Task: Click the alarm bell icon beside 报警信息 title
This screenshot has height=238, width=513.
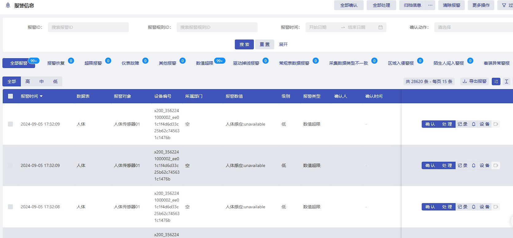Action: (x=8, y=5)
